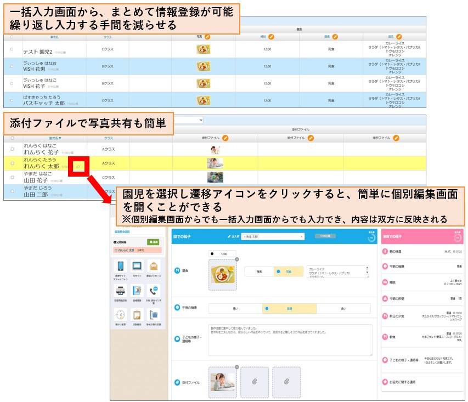Click the lunch food photo thumbnail

pyautogui.click(x=223, y=274)
